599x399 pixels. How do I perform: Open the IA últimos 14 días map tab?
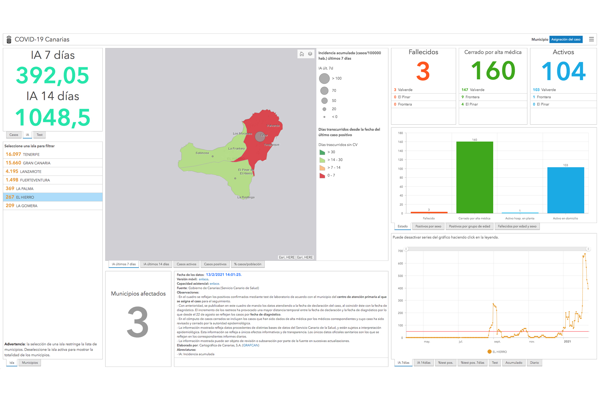tap(156, 264)
